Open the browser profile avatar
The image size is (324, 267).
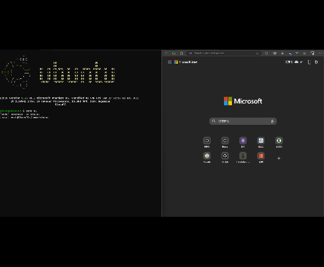(x=312, y=53)
